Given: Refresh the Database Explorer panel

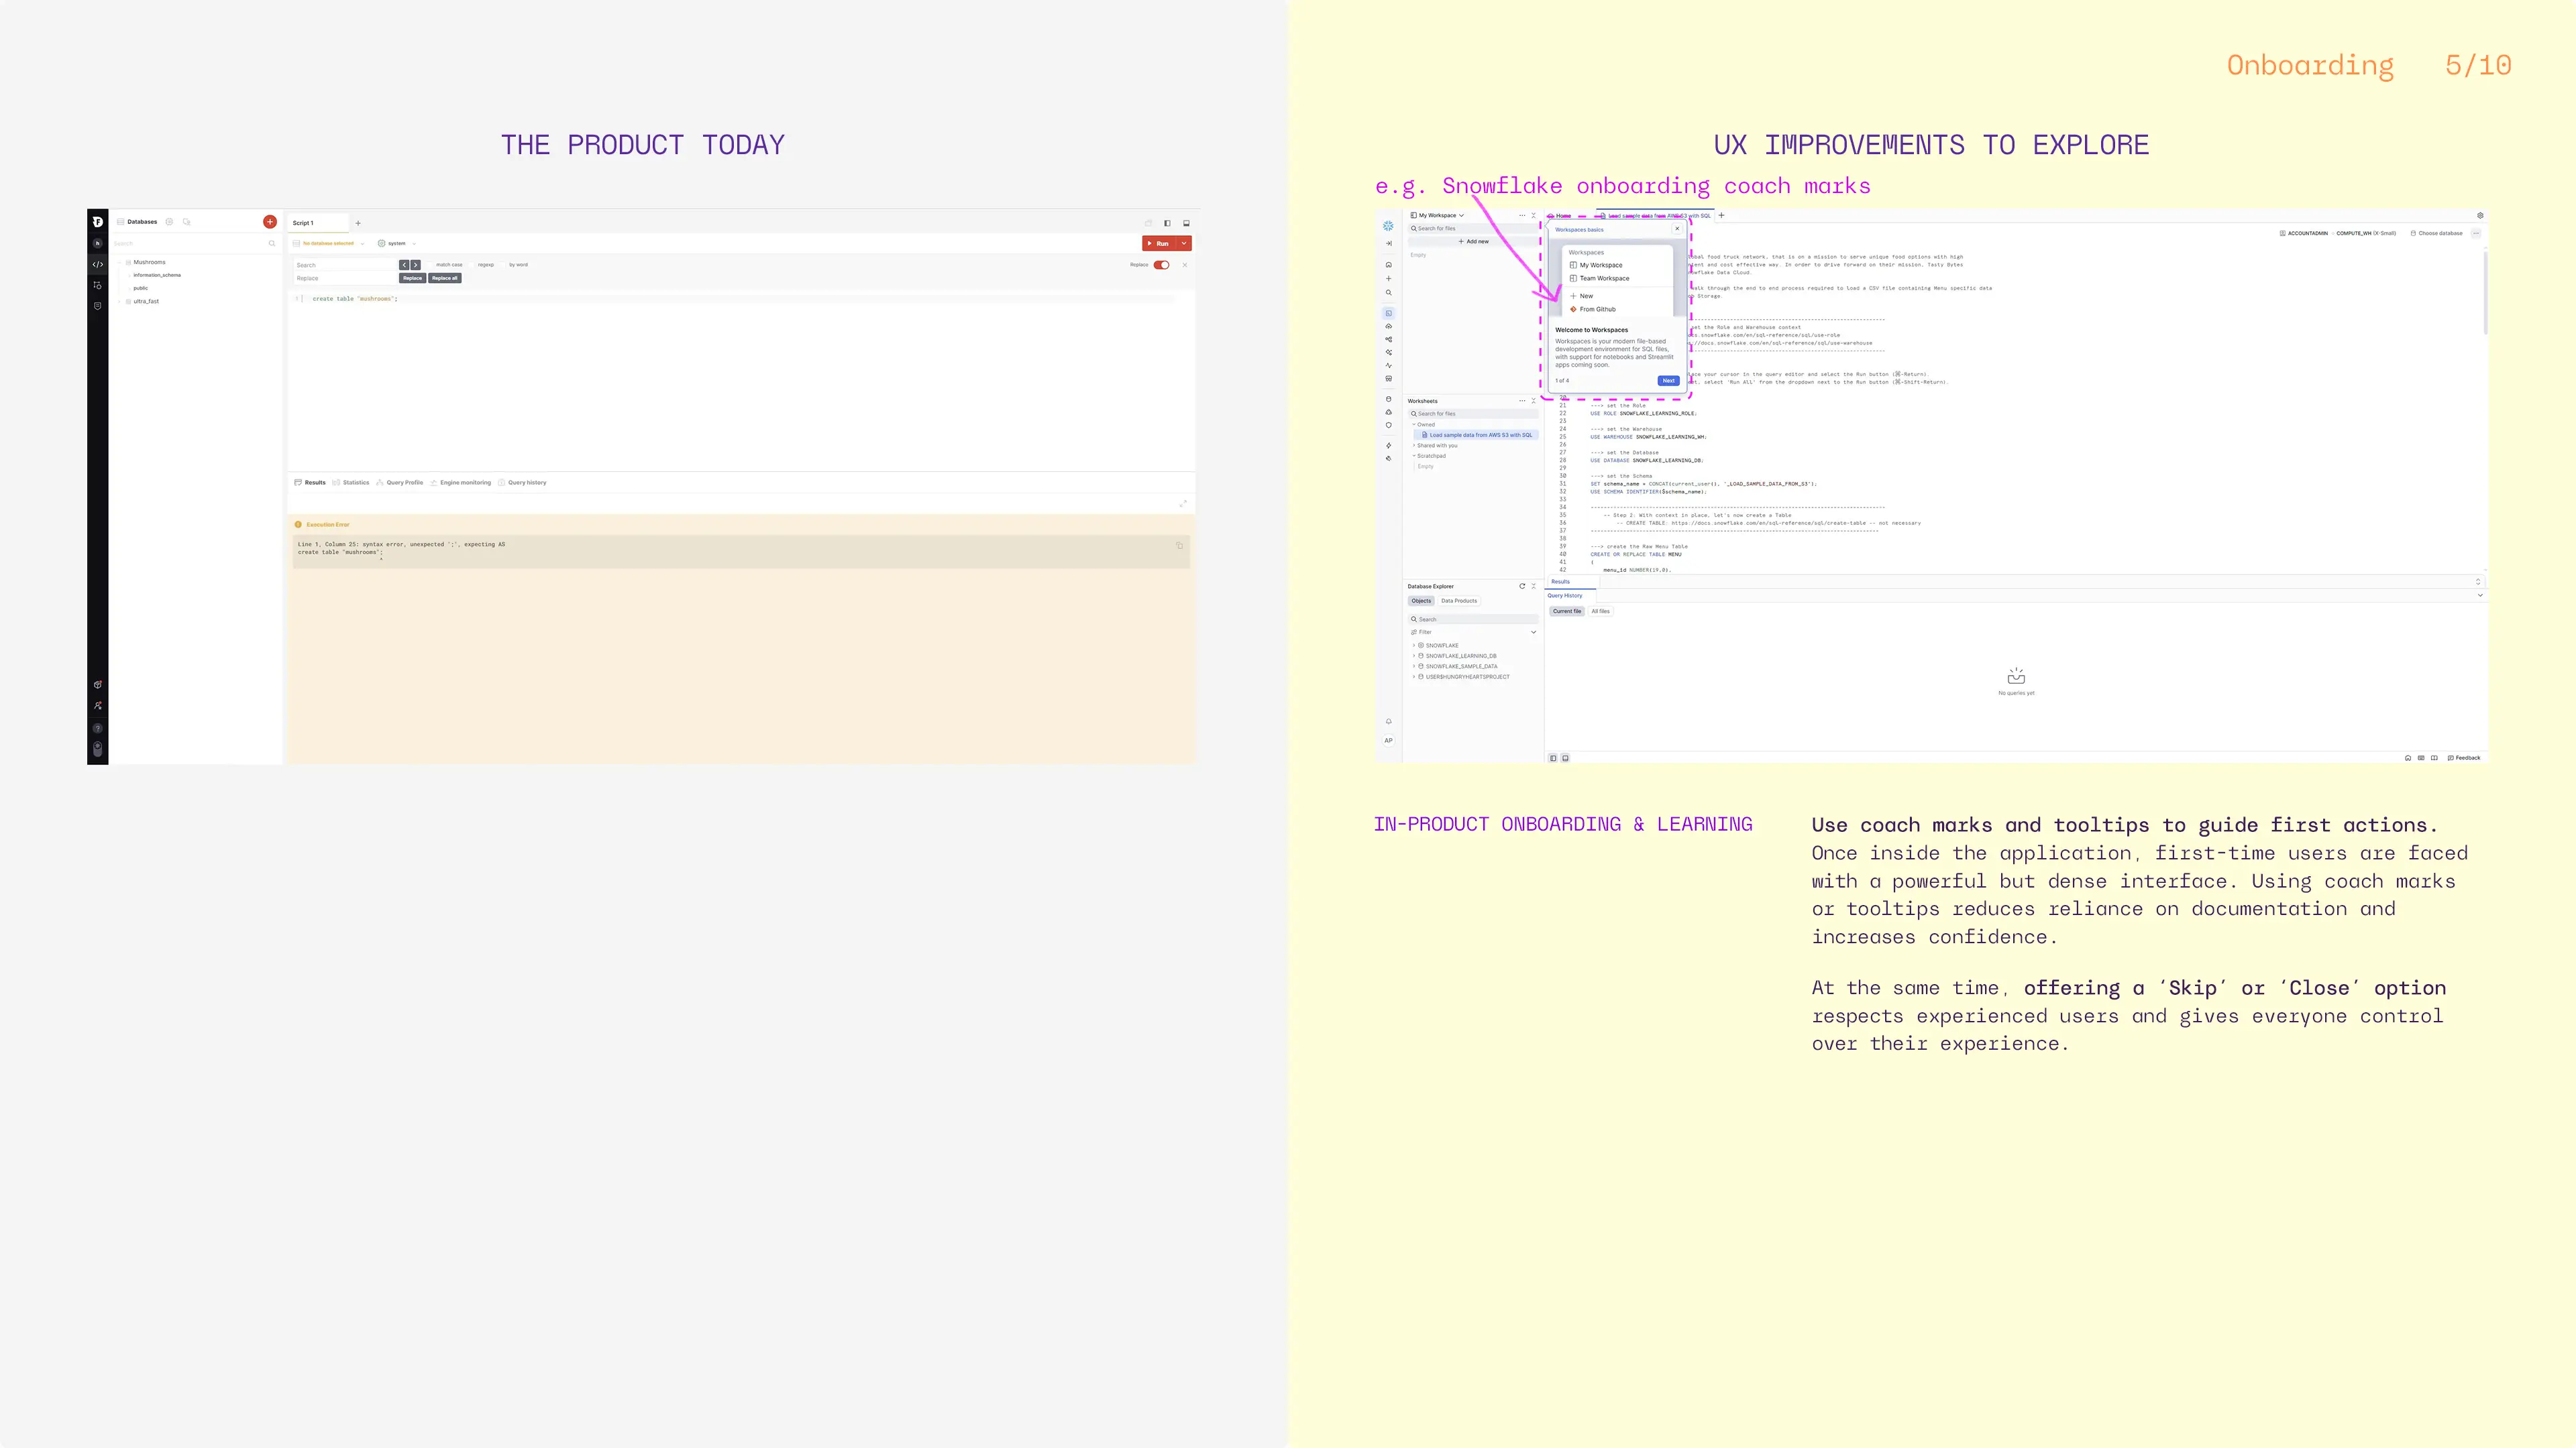Looking at the screenshot, I should (x=1522, y=587).
